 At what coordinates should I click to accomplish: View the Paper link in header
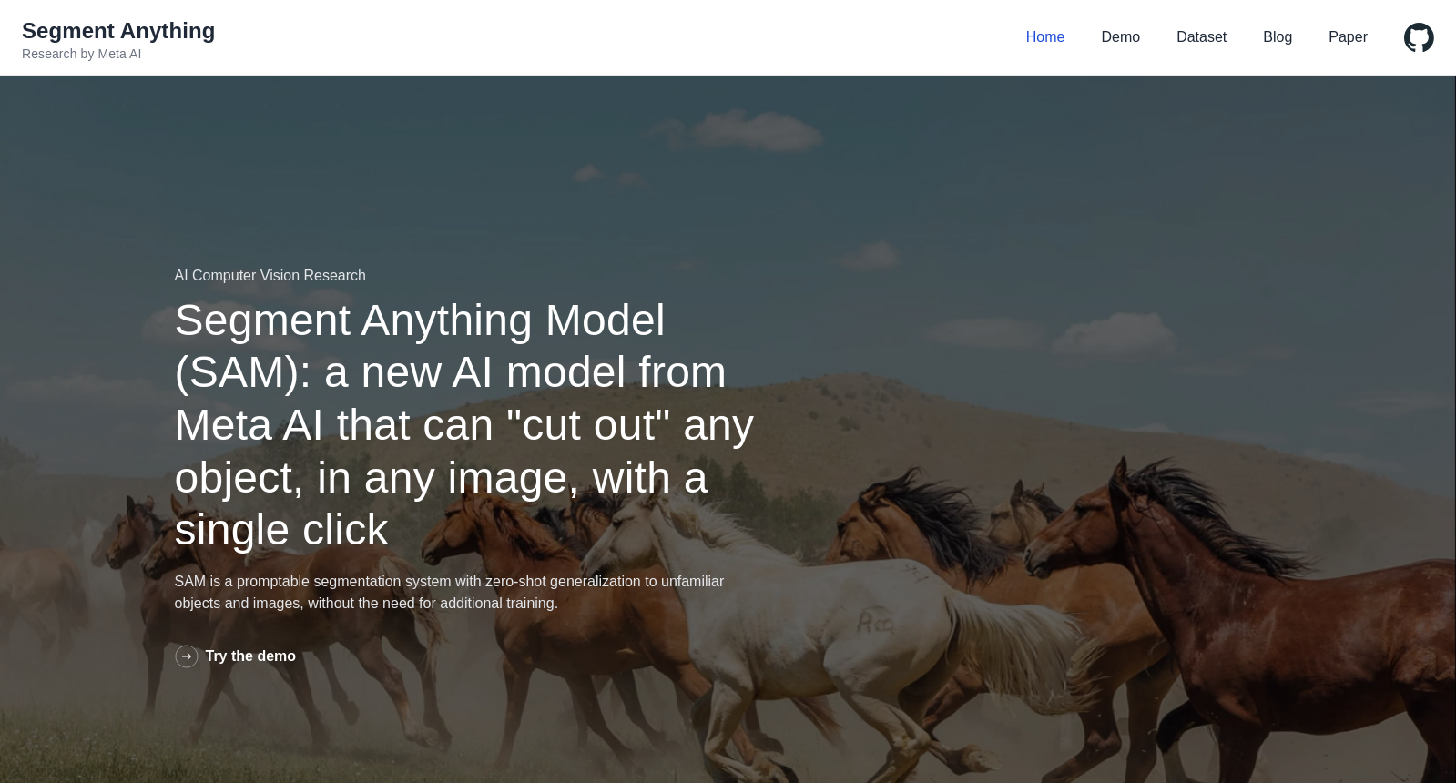[x=1348, y=37]
